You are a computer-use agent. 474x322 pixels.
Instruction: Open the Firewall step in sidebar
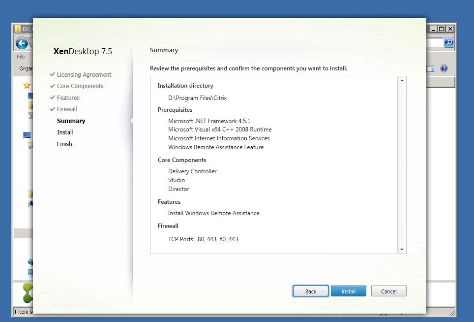pos(67,109)
